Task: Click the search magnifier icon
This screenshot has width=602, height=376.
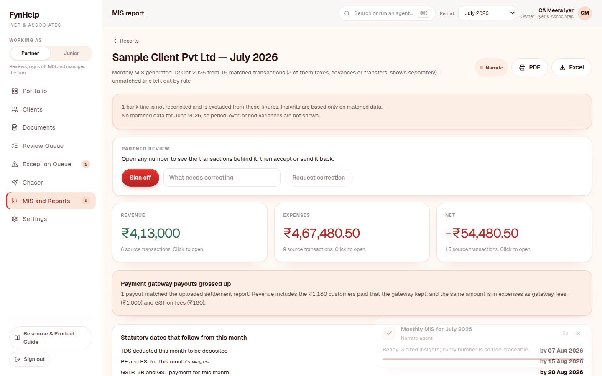Action: tap(347, 13)
